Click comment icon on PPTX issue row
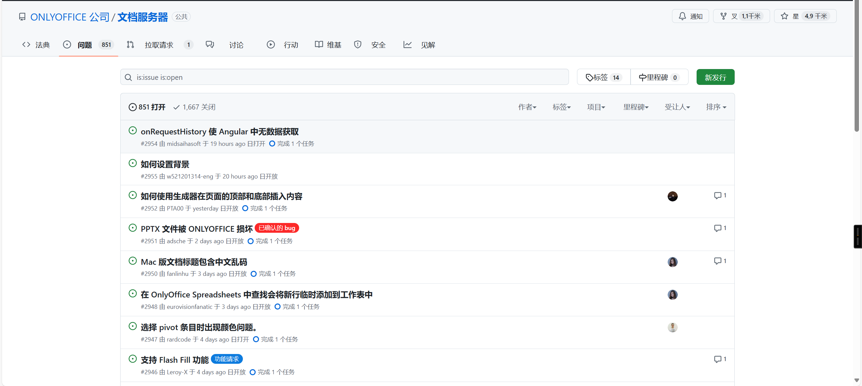862x386 pixels. click(717, 228)
